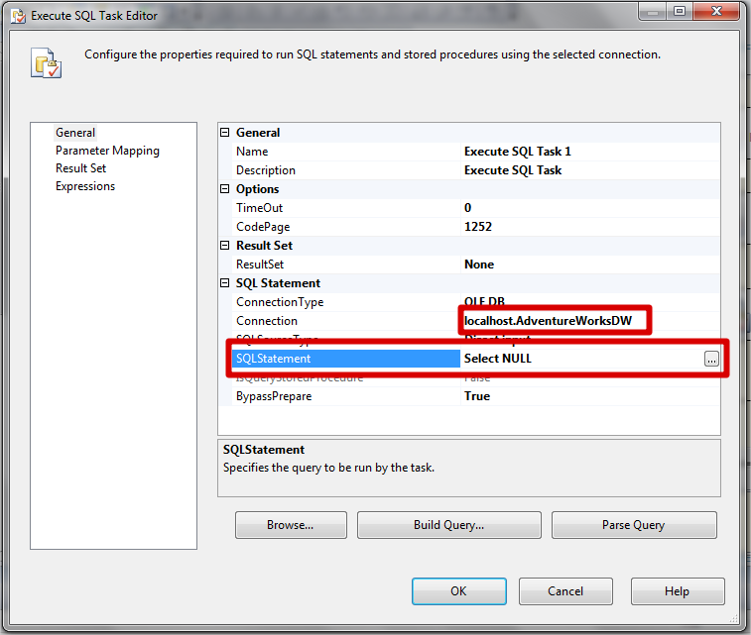Open Help for the task editor
Viewport: 751px width, 635px height.
677,591
